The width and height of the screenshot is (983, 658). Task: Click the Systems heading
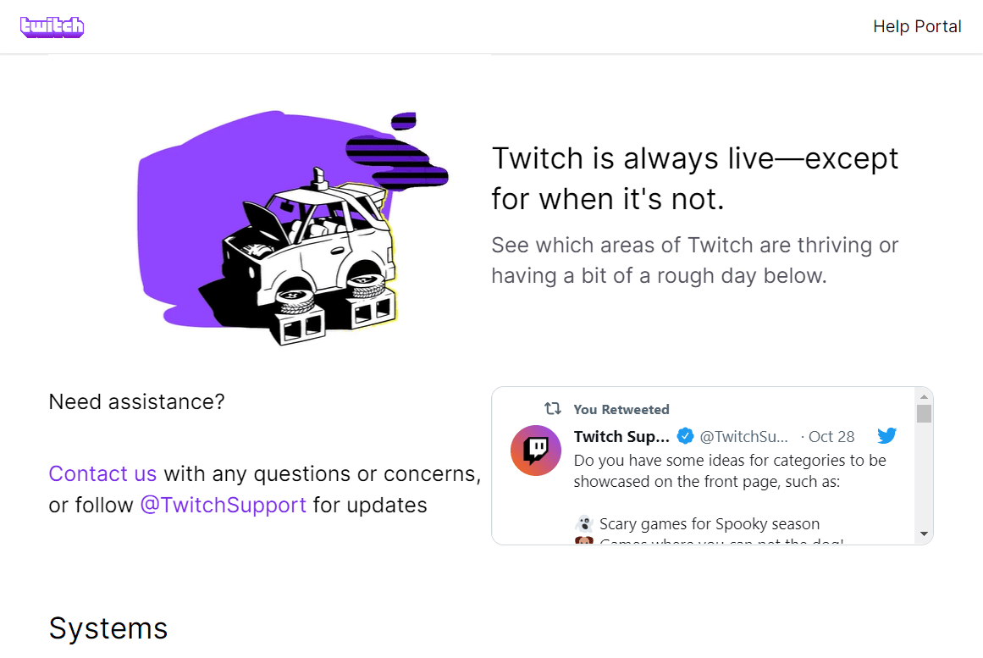[x=108, y=628]
